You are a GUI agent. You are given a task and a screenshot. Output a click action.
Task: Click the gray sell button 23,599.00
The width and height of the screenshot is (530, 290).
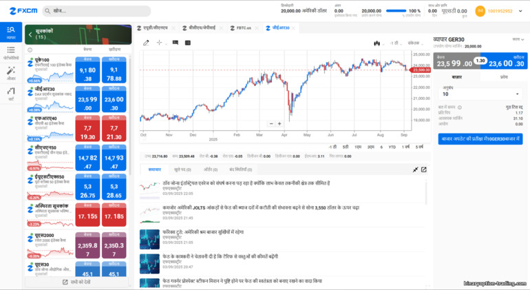click(456, 61)
